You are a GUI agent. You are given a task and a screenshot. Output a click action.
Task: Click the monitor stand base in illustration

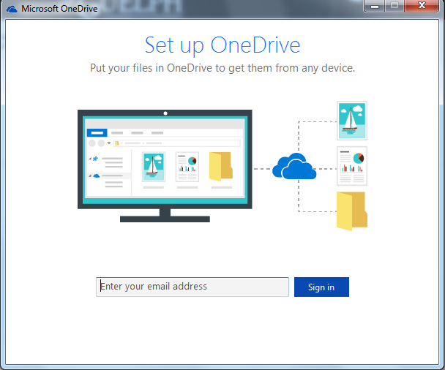point(165,219)
